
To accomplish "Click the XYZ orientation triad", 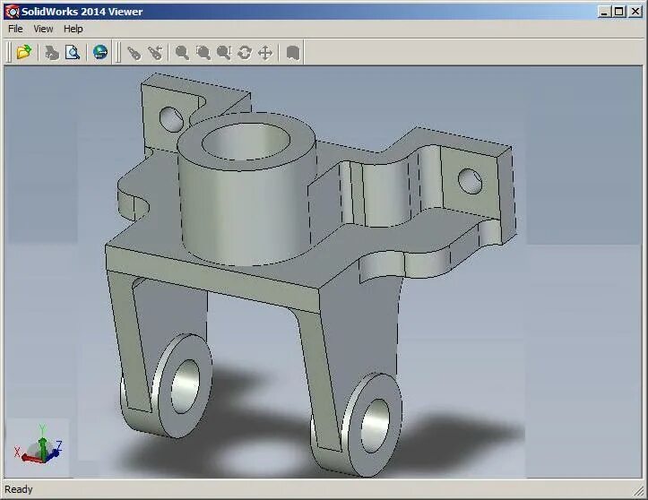I will (x=39, y=444).
